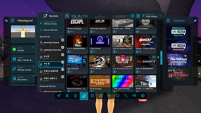Image resolution: width=201 pixels, height=113 pixels.
Task: Open How to Block & Report banner
Action: pyautogui.click(x=178, y=74)
